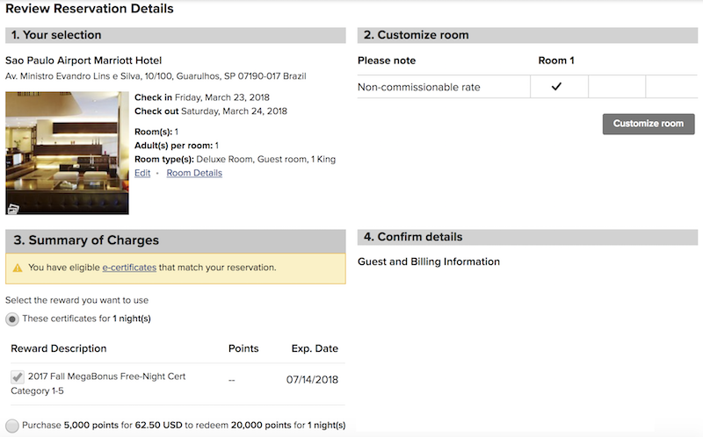703x437 pixels.
Task: Click the 'Exp. Date' column header
Action: tap(315, 348)
